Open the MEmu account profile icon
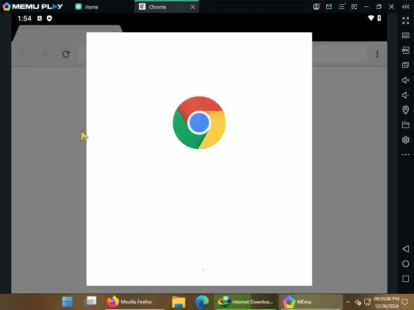Viewport: 414px width, 310px height. tap(316, 6)
